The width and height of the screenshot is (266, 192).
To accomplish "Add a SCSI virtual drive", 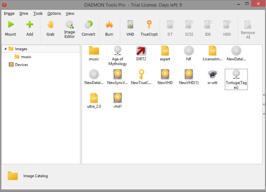I will point(189,28).
